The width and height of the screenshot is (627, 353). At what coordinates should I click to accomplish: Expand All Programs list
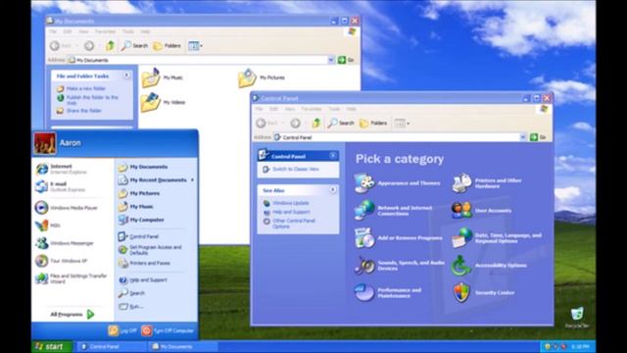pyautogui.click(x=72, y=314)
